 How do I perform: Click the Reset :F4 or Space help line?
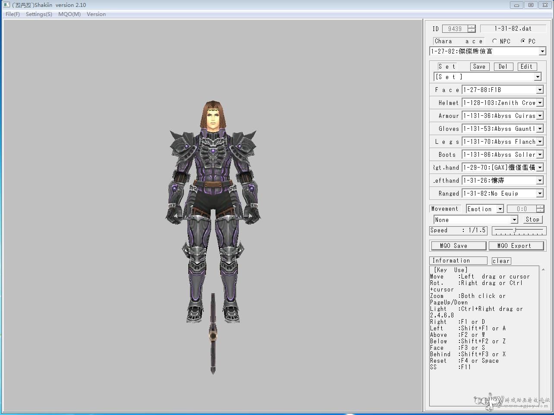click(x=464, y=361)
